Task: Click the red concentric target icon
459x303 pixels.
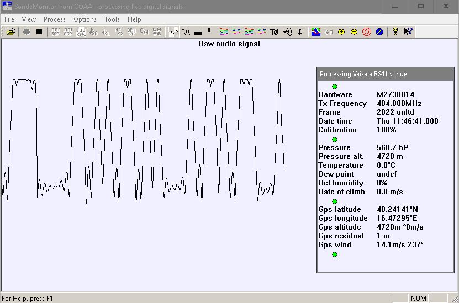Action: 367,32
